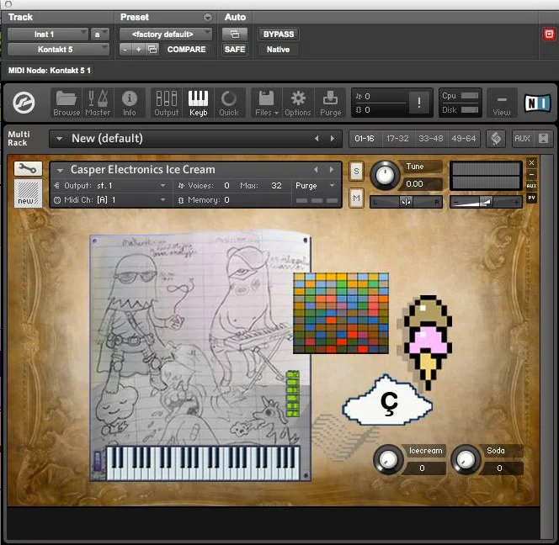Switch to rack page 01-16
The image size is (559, 545).
pyautogui.click(x=365, y=139)
